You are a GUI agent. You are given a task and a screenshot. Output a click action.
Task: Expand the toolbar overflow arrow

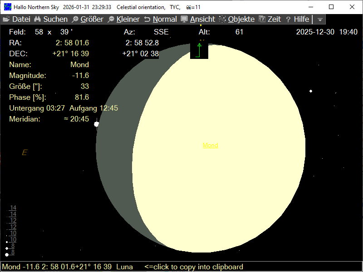(320, 19)
